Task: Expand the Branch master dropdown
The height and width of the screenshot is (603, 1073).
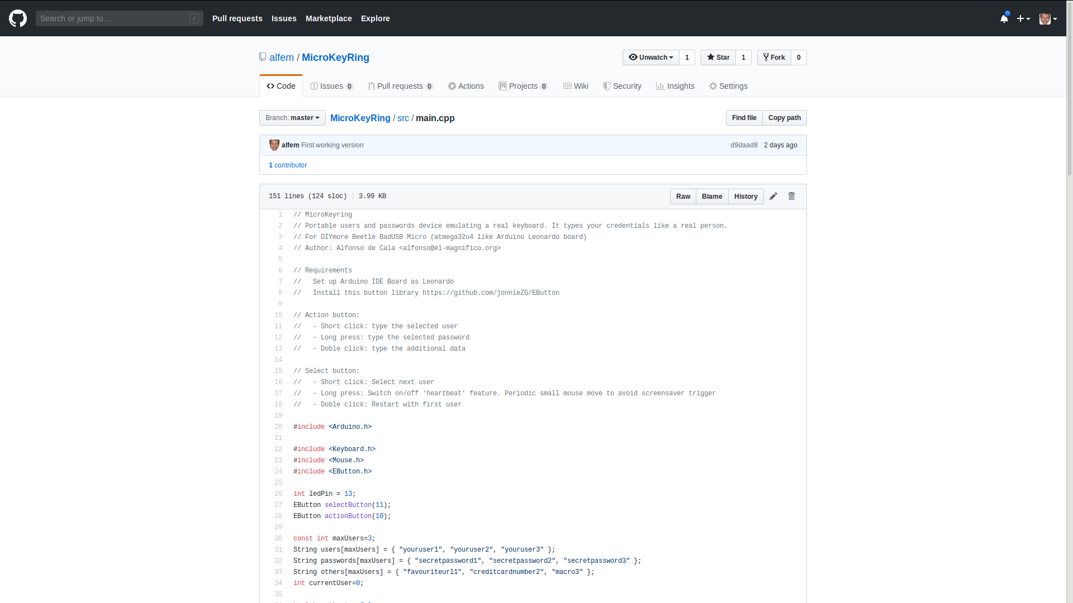Action: pos(293,117)
